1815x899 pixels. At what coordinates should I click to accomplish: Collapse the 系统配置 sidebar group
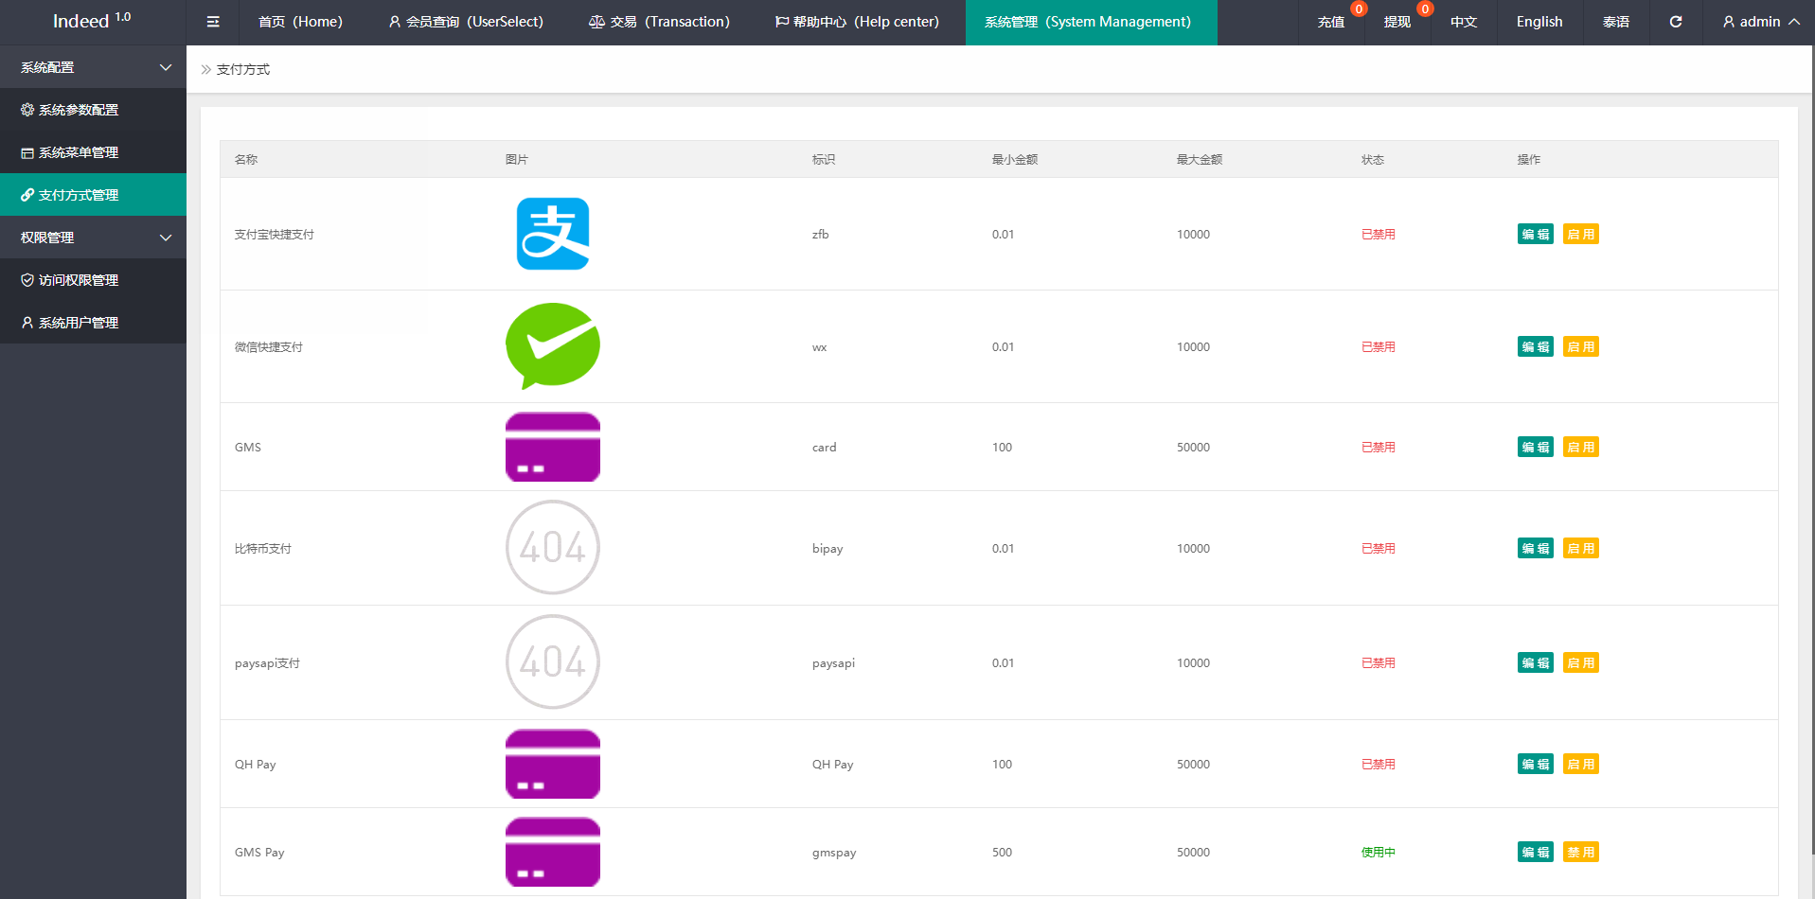tap(93, 67)
